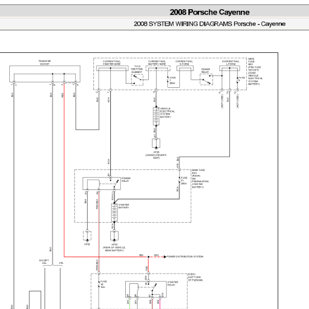Click the "FUSE 16 10A" label
The height and width of the screenshot is (309, 309).
pyautogui.click(x=104, y=284)
